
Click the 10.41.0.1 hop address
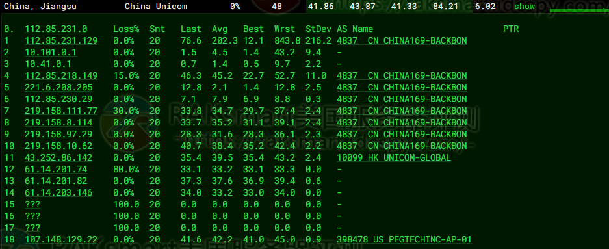pyautogui.click(x=48, y=64)
